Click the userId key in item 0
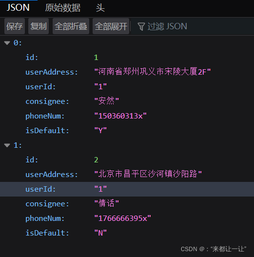This screenshot has width=254, height=257. coord(40,87)
